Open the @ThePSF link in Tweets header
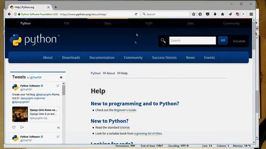 [36, 77]
